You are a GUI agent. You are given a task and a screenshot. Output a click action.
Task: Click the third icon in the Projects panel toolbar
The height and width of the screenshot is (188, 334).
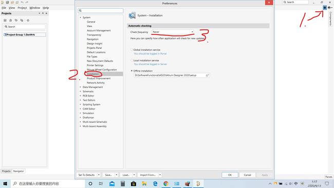point(16,20)
